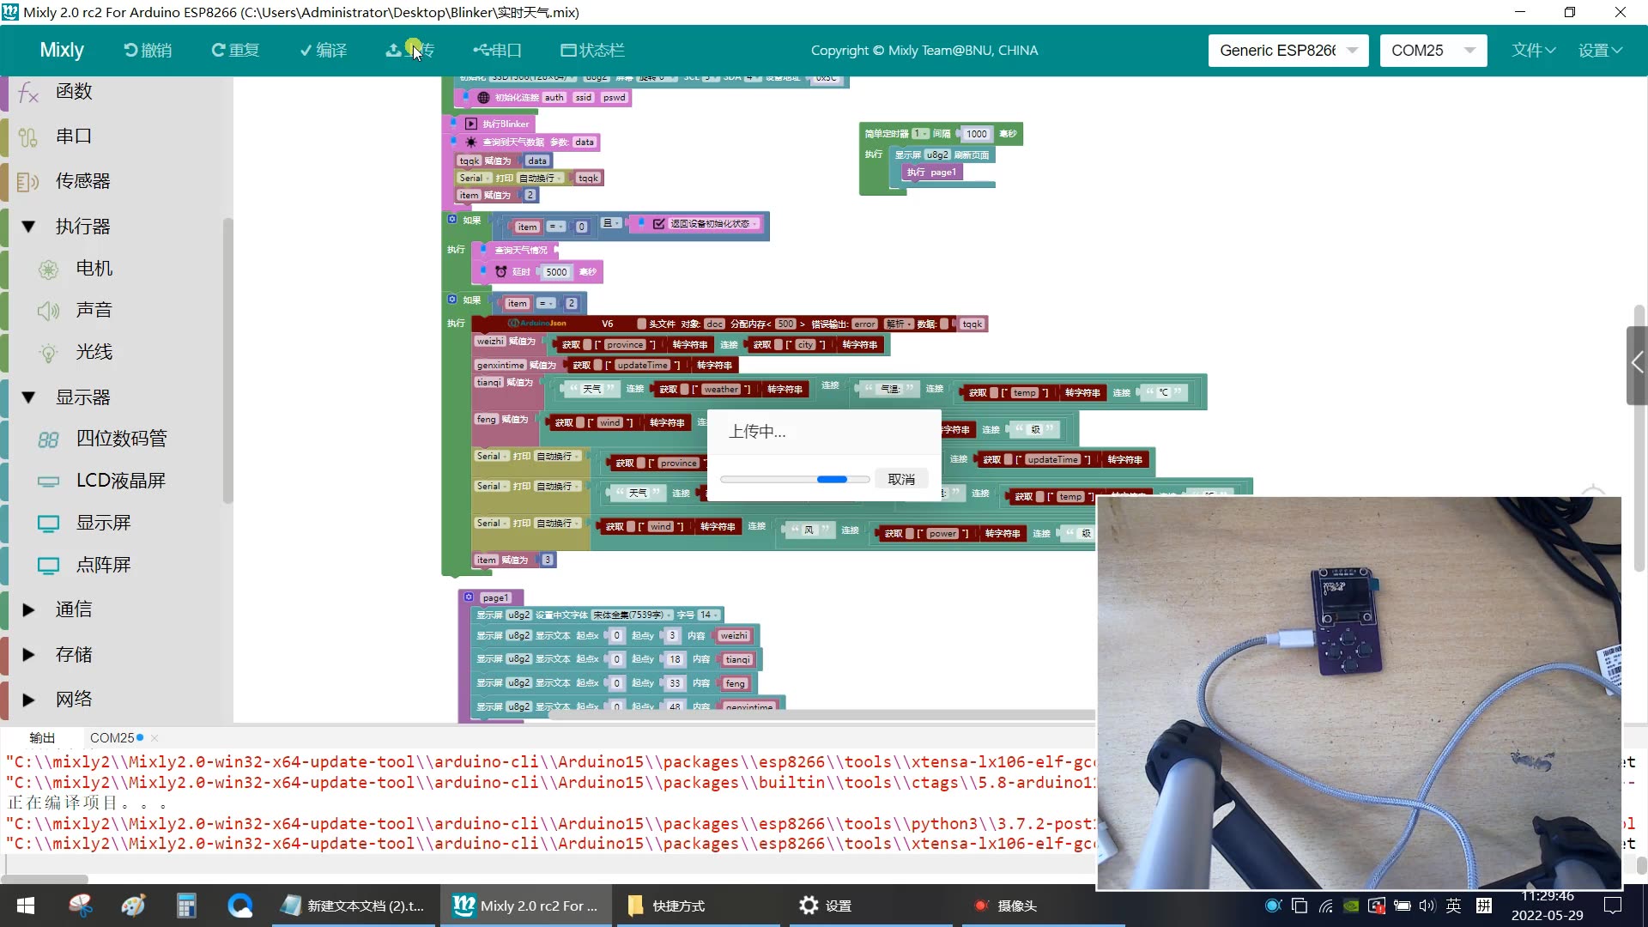Image resolution: width=1648 pixels, height=927 pixels.
Task: Select the 电机 motor category
Action: click(x=94, y=269)
